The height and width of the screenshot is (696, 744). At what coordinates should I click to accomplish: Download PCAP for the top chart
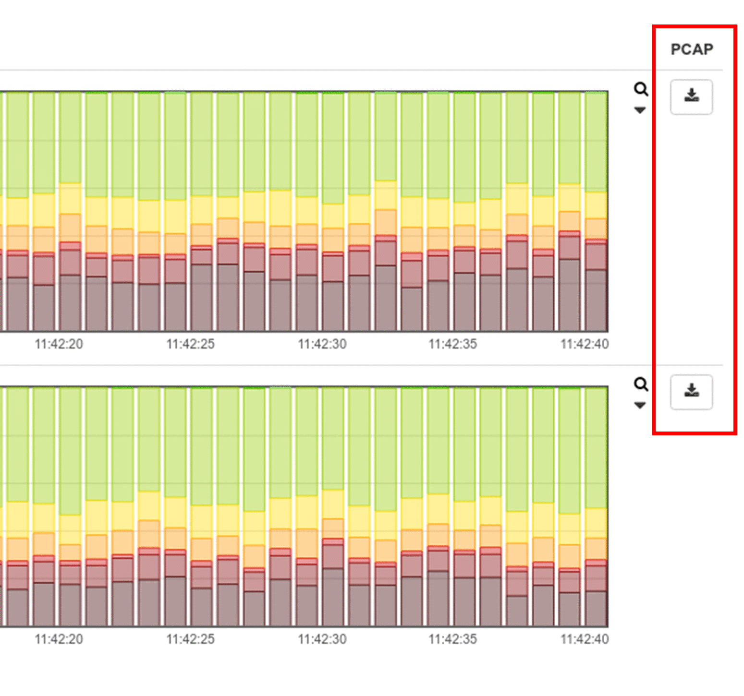tap(691, 96)
